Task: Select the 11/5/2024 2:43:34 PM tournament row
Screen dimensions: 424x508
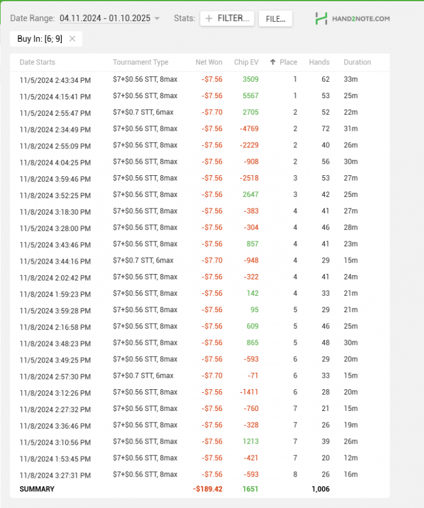Action: [55, 79]
